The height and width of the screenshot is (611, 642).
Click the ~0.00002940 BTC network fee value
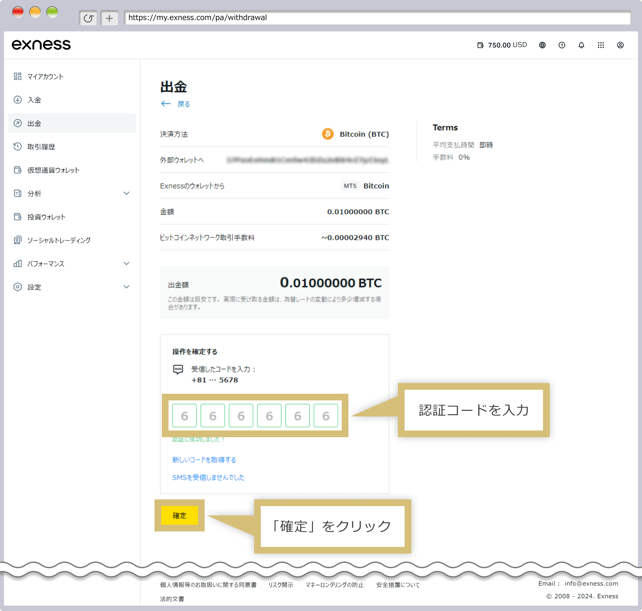point(355,238)
